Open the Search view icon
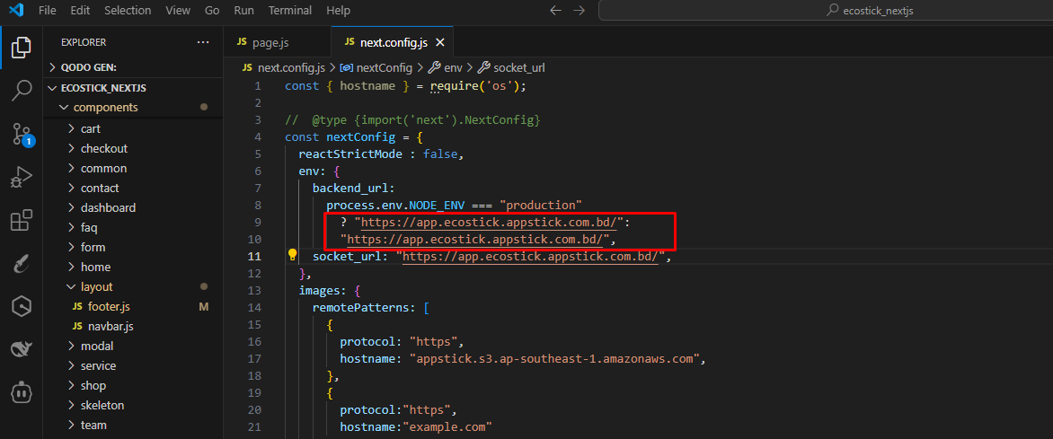 coord(22,90)
